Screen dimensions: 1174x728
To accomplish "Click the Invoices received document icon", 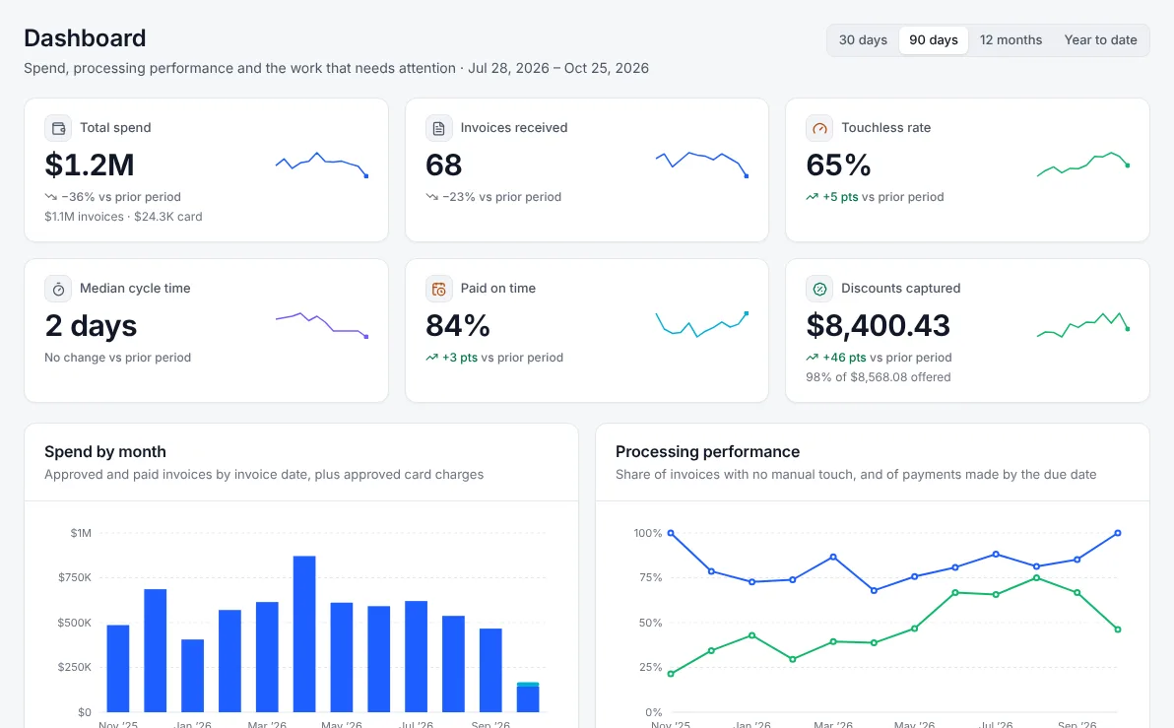I will [438, 128].
